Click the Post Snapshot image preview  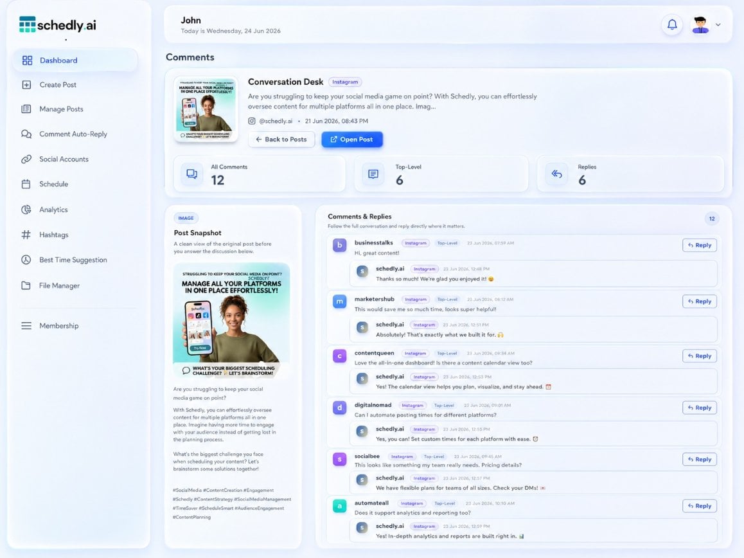tap(231, 321)
